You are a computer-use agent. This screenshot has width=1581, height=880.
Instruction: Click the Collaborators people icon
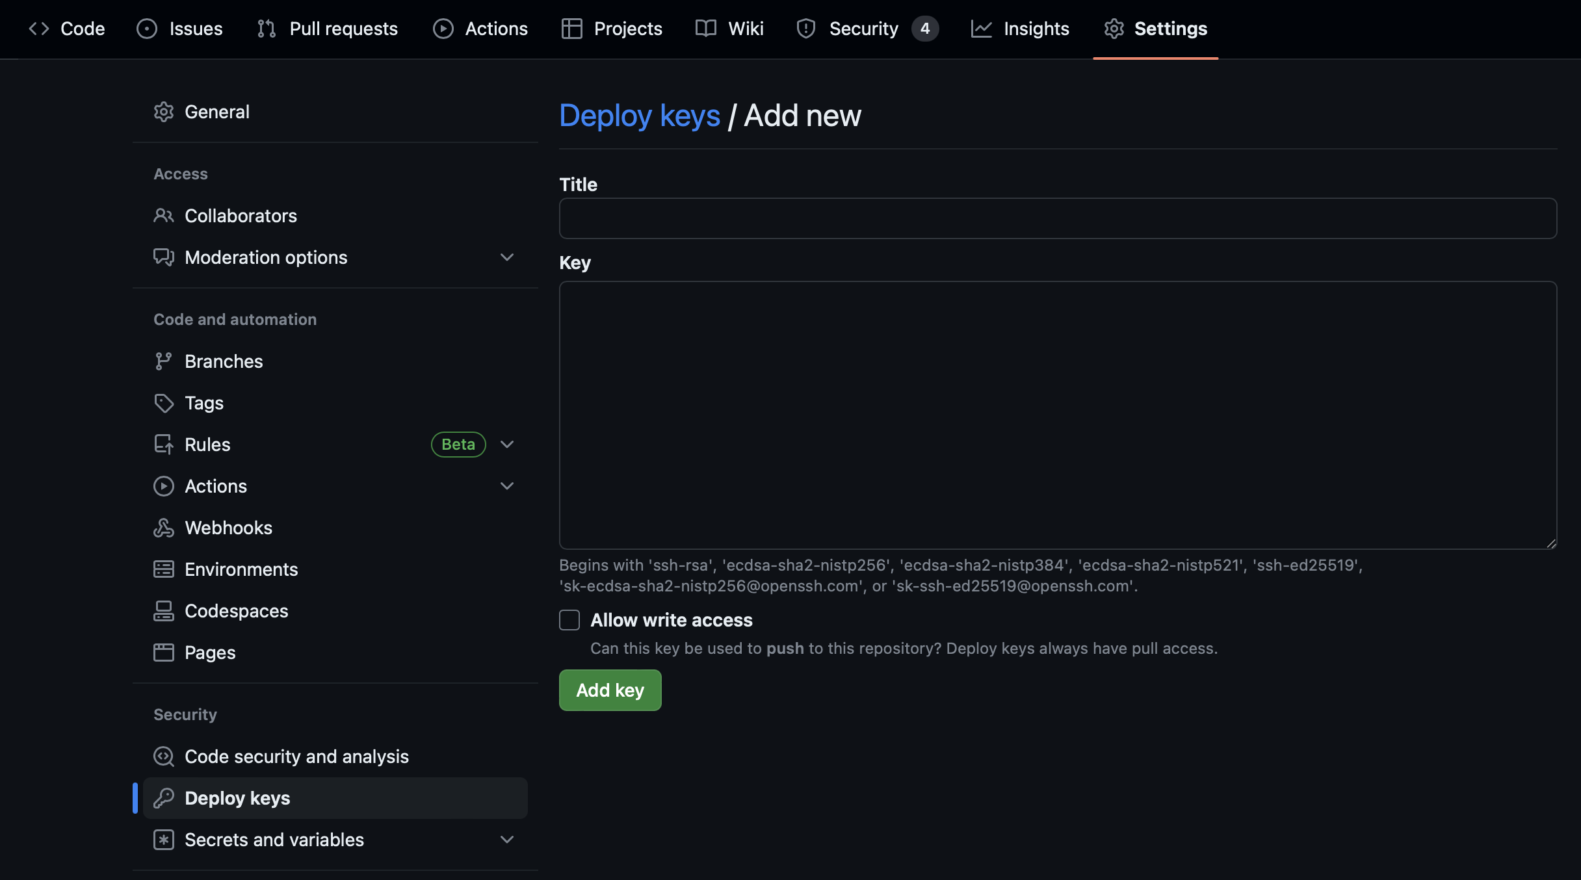click(163, 216)
